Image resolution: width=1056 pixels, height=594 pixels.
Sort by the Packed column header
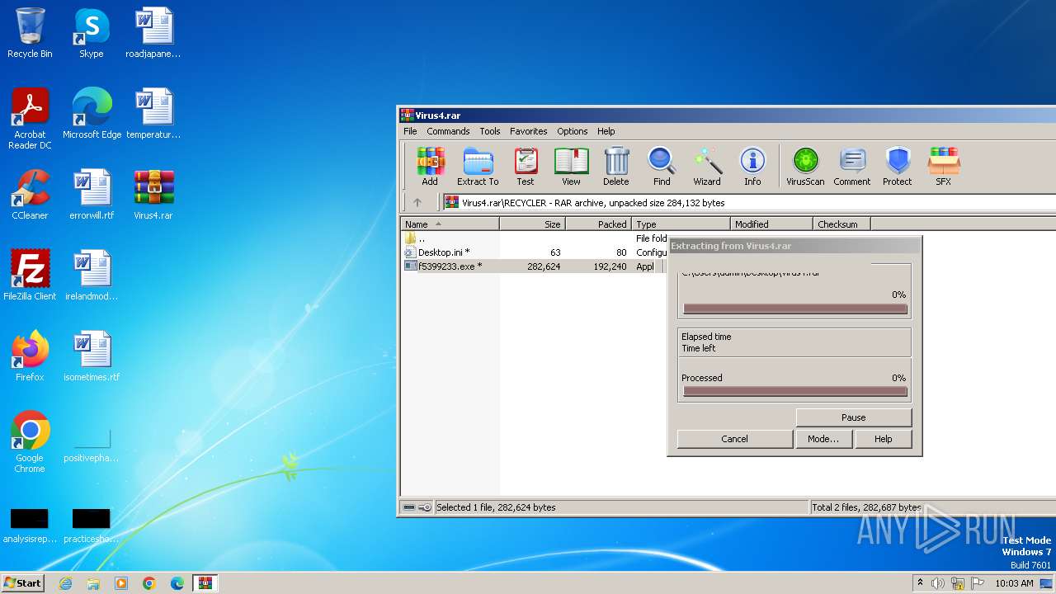[x=599, y=224]
